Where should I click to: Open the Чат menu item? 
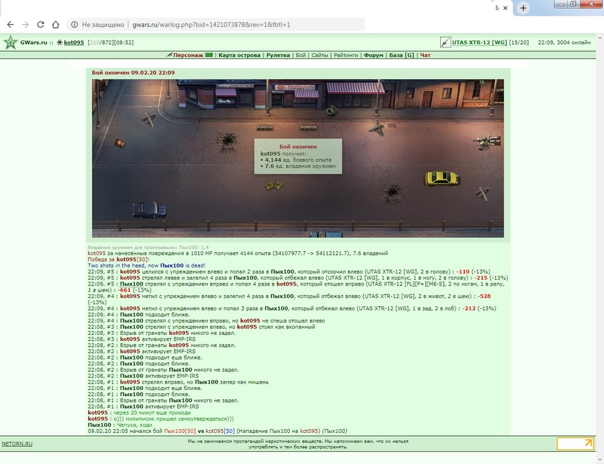(x=425, y=55)
